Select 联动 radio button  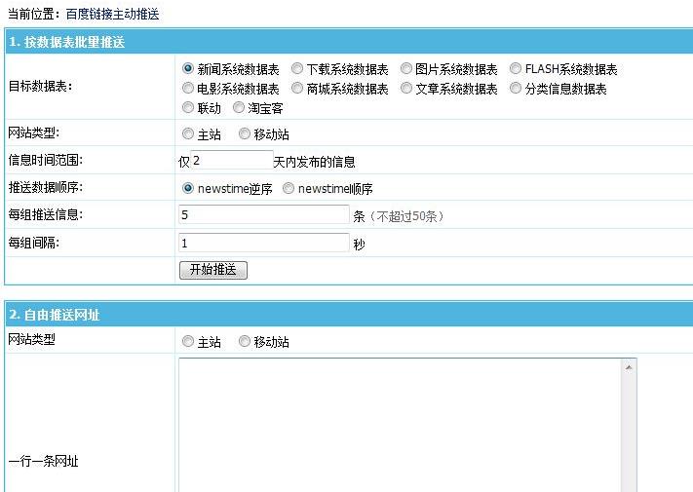188,107
